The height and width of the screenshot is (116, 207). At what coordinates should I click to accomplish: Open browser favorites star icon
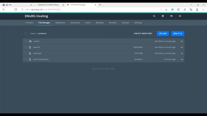(185, 9)
